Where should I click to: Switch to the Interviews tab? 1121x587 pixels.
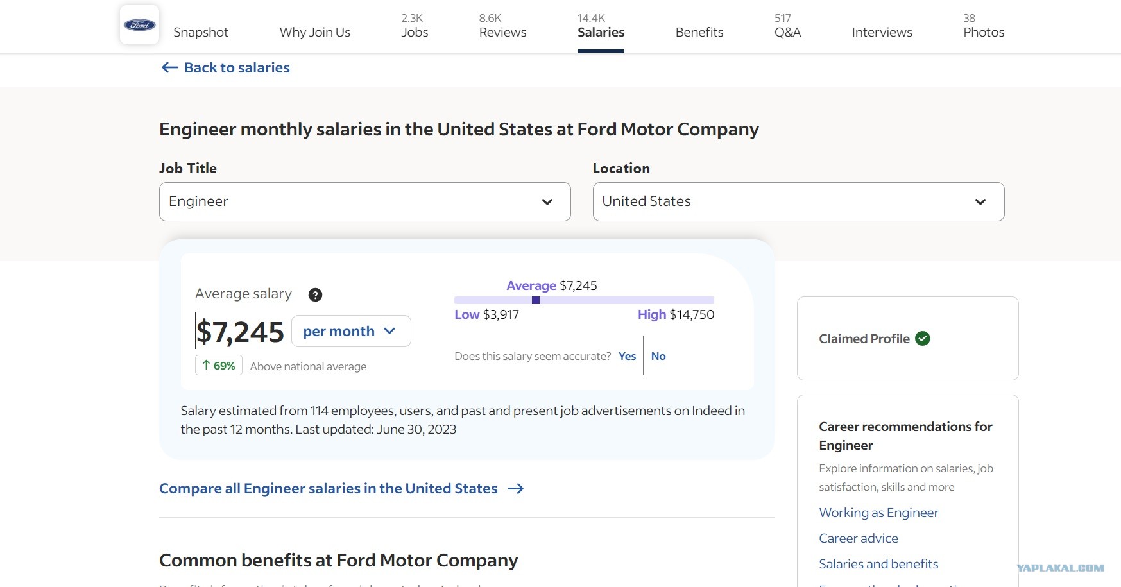pos(882,32)
